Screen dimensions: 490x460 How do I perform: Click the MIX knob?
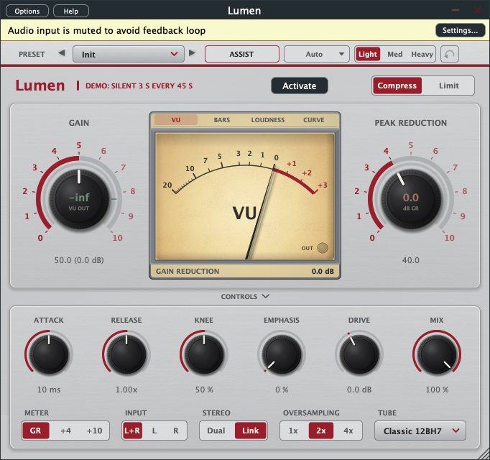[437, 354]
